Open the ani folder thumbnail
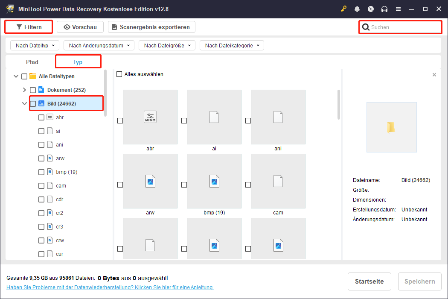Screen dimensions: 448x299 coord(278,117)
